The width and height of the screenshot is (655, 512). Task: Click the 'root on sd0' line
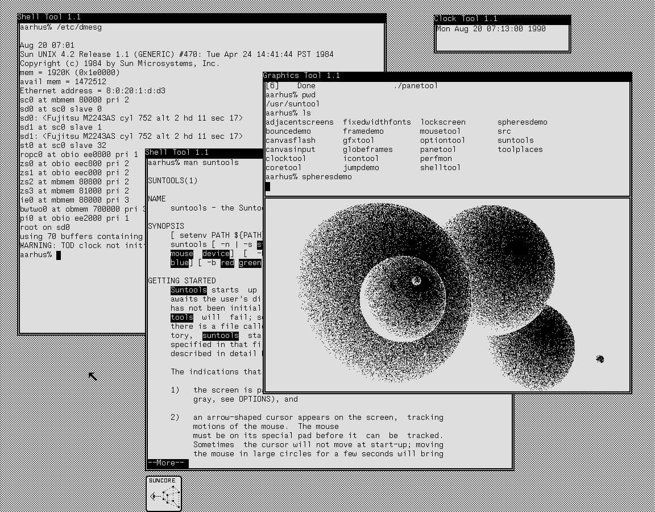pyautogui.click(x=45, y=228)
